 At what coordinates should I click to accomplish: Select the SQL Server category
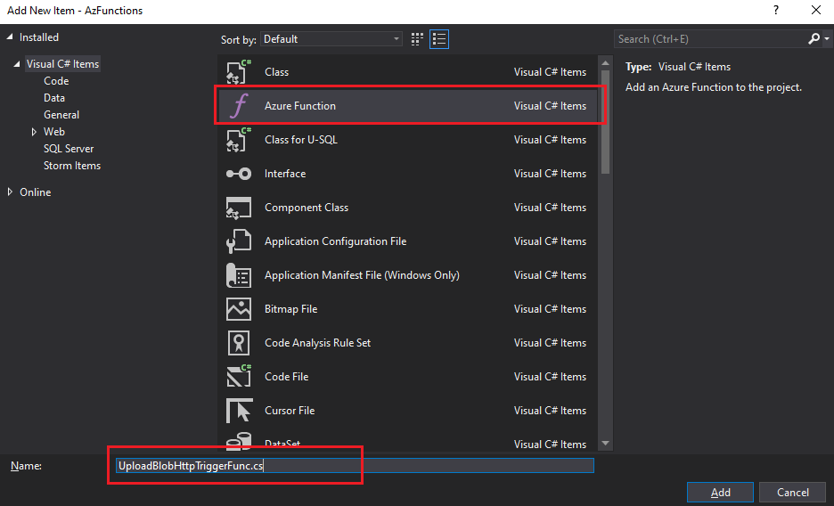pyautogui.click(x=69, y=149)
